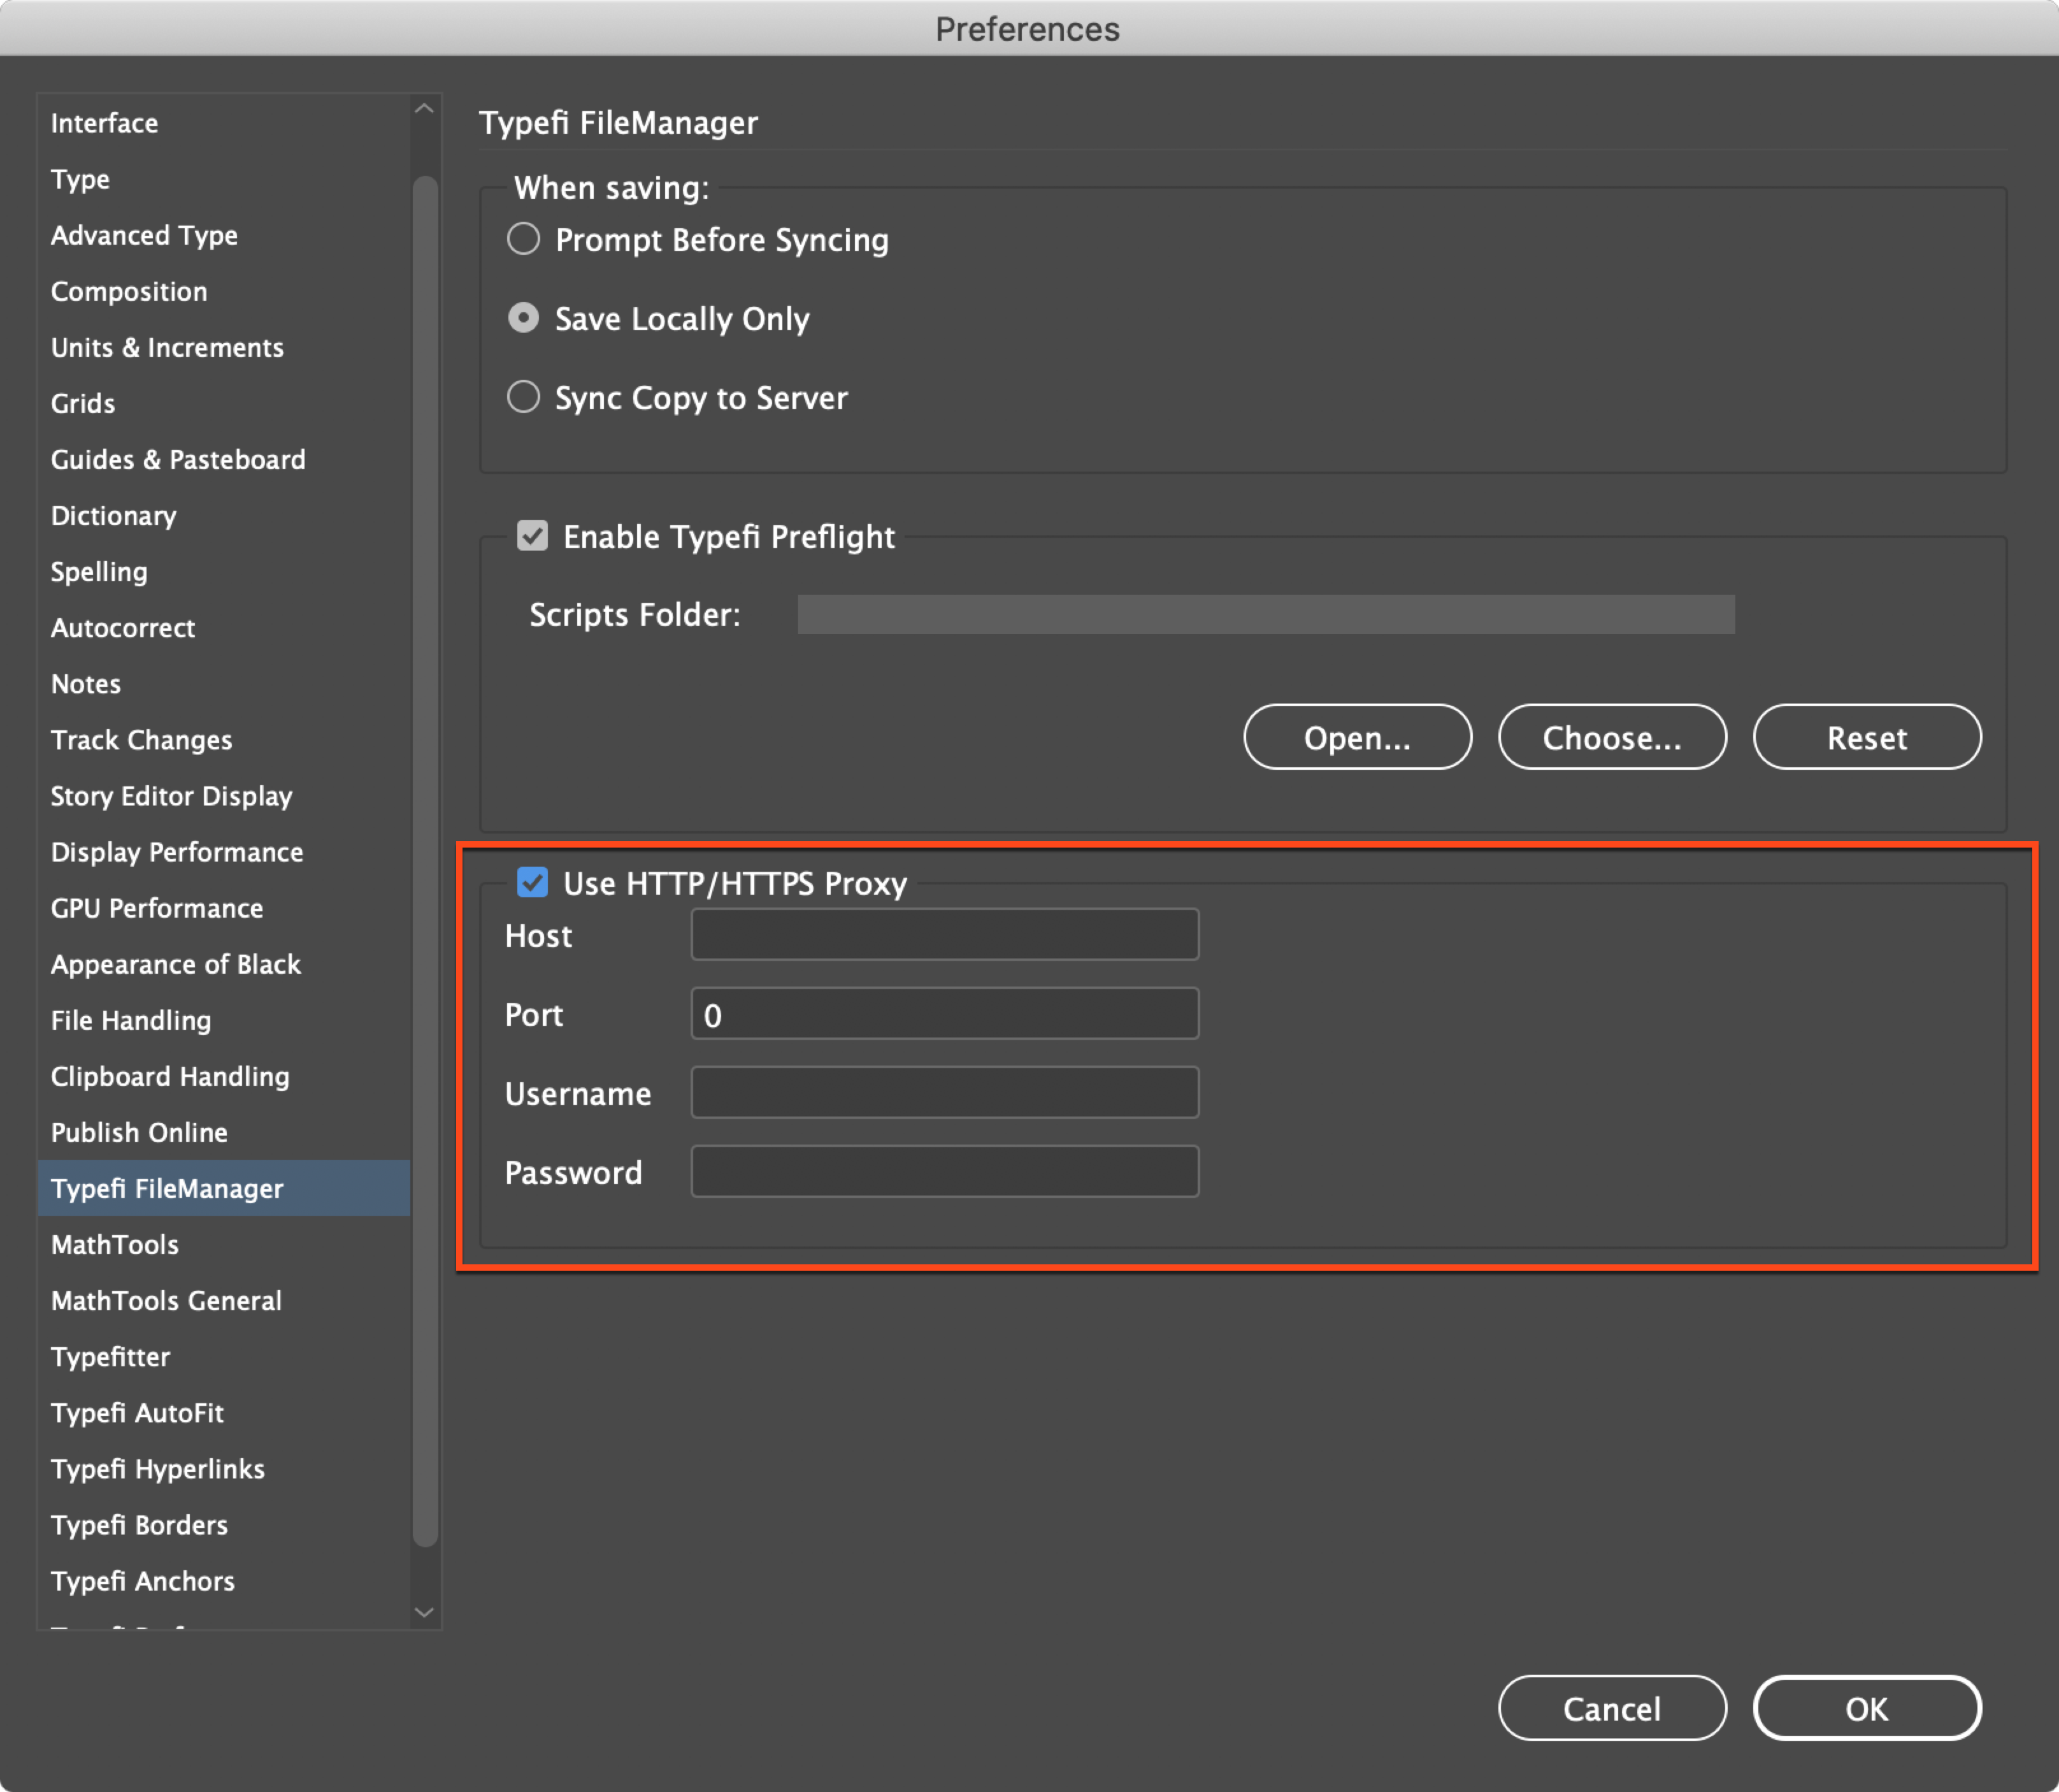The height and width of the screenshot is (1792, 2059).
Task: Open the Interface preferences category
Action: click(224, 123)
